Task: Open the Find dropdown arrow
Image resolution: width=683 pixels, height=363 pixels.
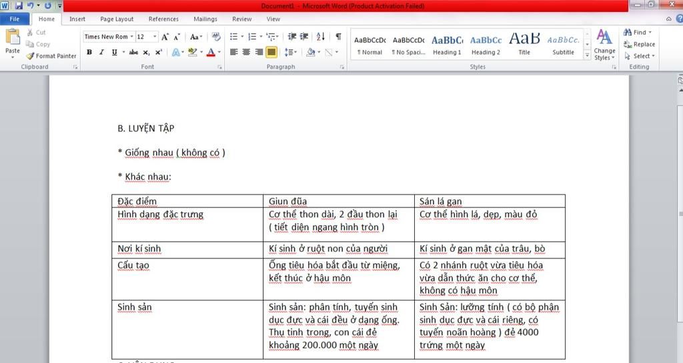Action: point(650,32)
